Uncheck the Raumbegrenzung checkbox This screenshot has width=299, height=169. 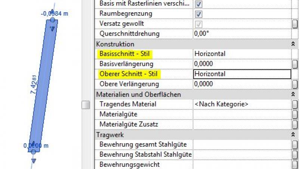click(x=199, y=14)
